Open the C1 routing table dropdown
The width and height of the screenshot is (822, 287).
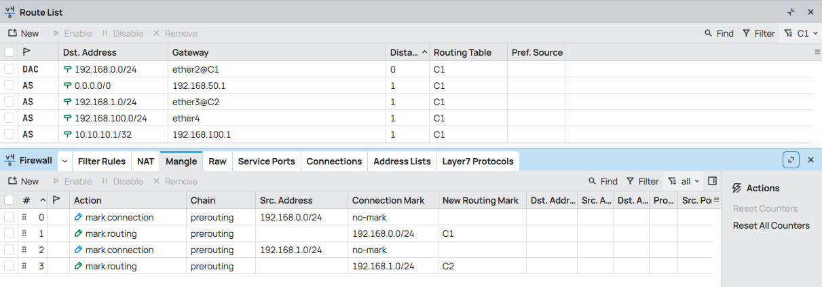tap(801, 33)
